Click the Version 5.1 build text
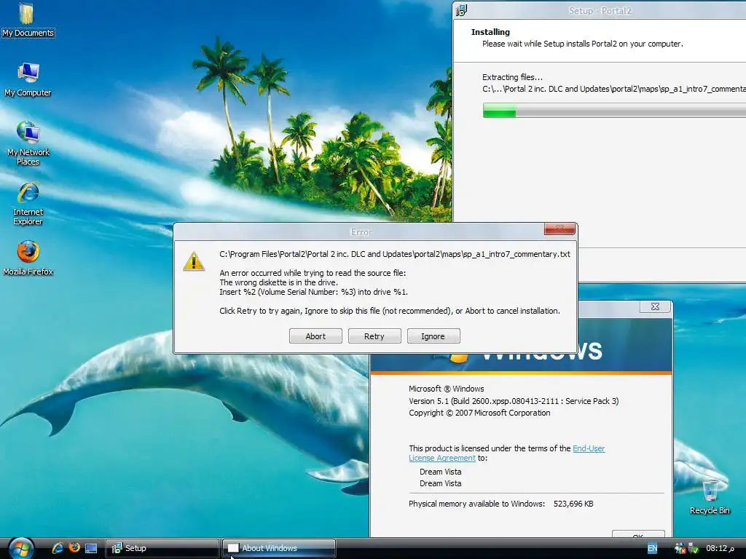 (x=514, y=401)
